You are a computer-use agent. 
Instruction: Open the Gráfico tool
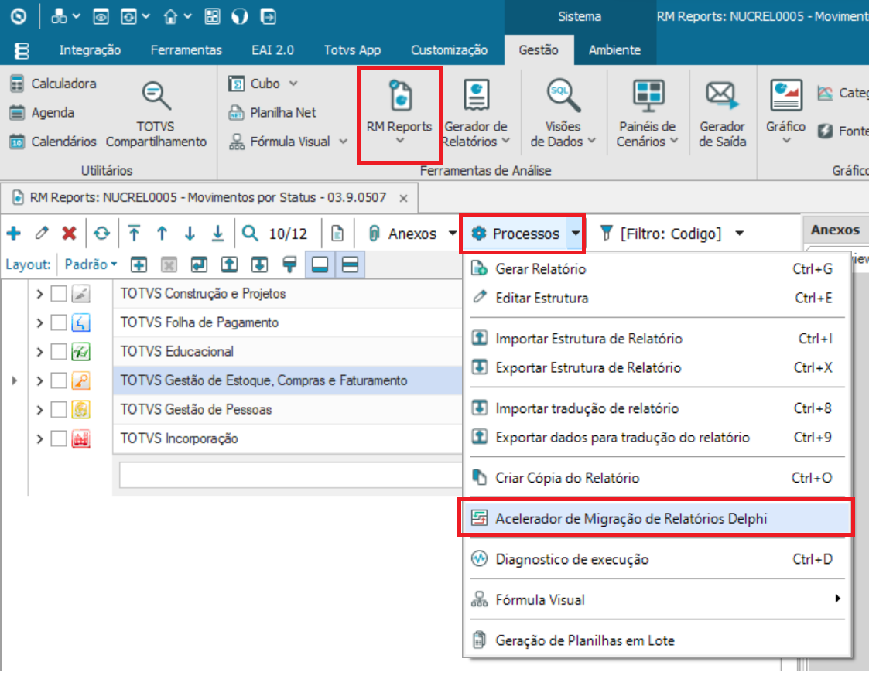pos(785,112)
